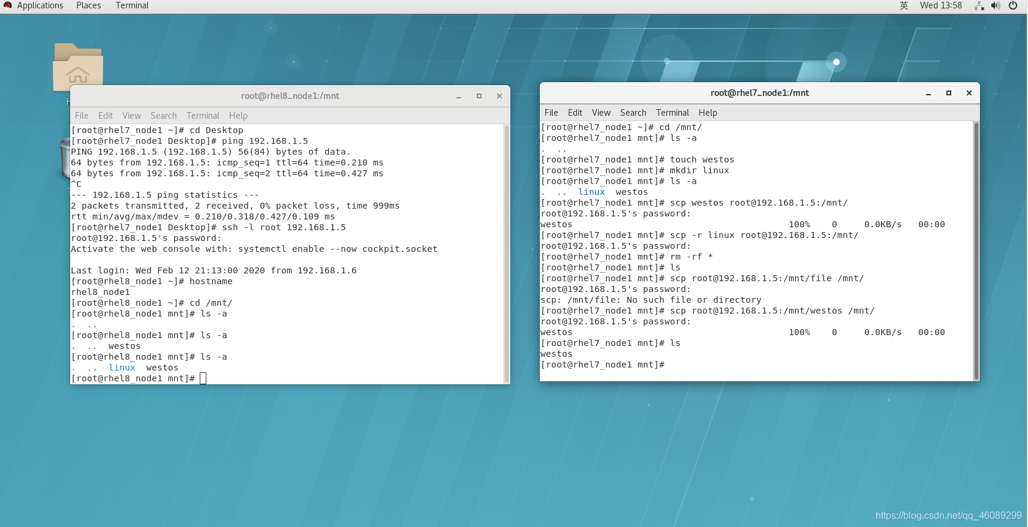Click the 'cd /mnt/' line in rhel7_node1 terminal
The image size is (1028, 527).
point(621,127)
